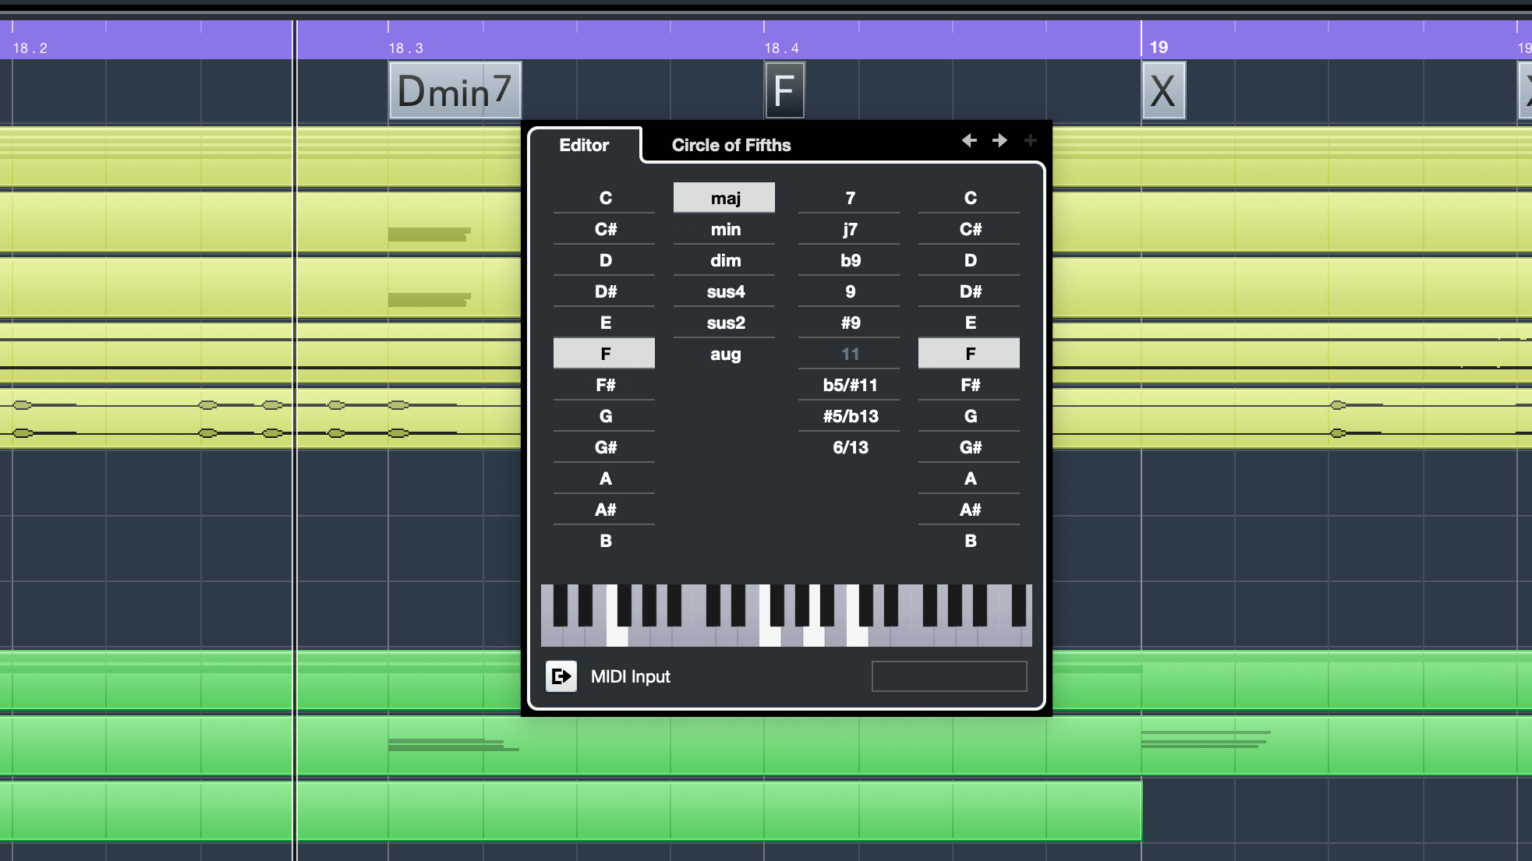Image resolution: width=1532 pixels, height=861 pixels.
Task: Open the Circle of Fifths tab
Action: tap(731, 145)
